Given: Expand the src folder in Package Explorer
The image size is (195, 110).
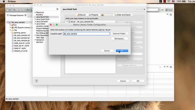Looking at the screenshot, I should (x=10, y=25).
